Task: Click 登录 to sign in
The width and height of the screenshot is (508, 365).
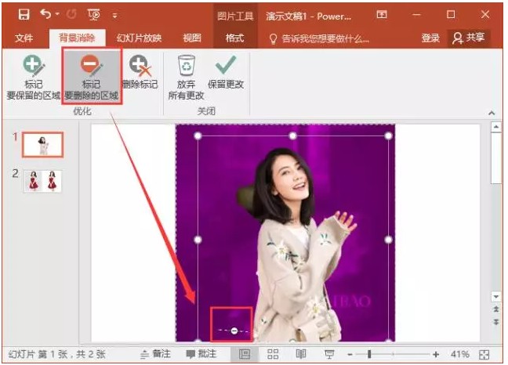Action: [430, 38]
